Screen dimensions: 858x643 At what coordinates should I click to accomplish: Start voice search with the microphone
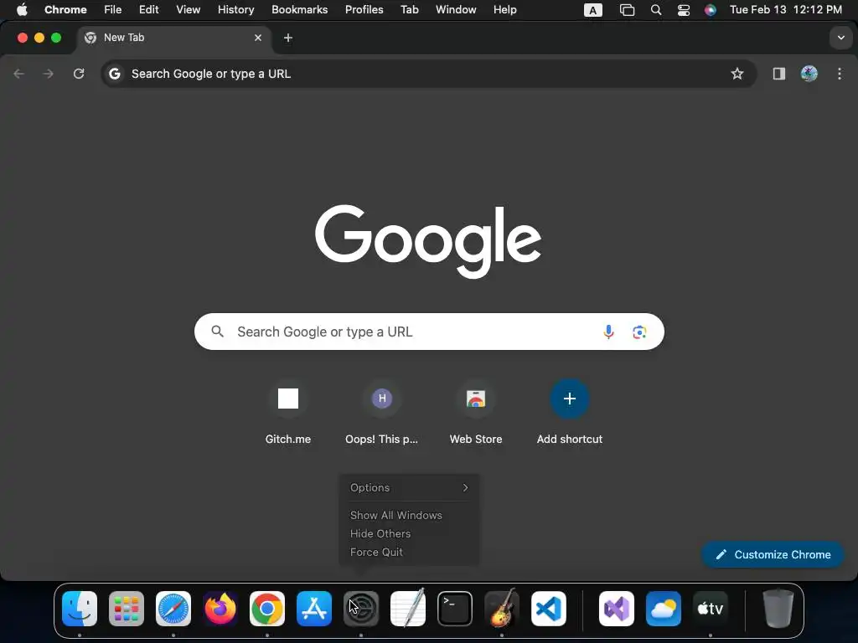[608, 332]
